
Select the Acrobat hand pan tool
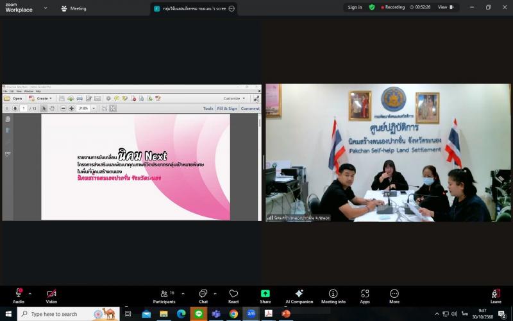click(52, 108)
